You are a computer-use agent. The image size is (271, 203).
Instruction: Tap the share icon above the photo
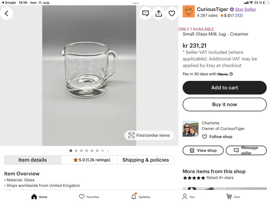[x=159, y=13]
